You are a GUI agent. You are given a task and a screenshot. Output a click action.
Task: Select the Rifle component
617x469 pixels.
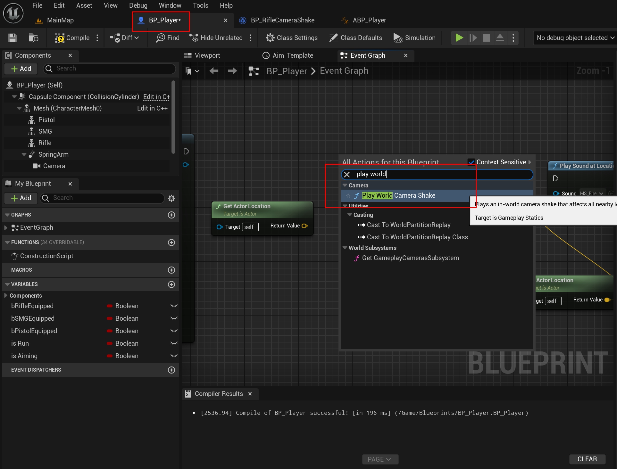click(45, 143)
